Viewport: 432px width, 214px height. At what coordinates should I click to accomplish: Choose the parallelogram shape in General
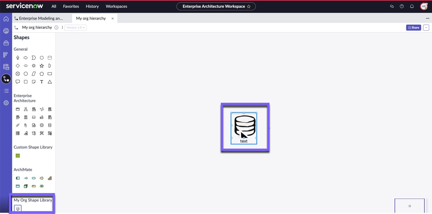[x=34, y=74]
